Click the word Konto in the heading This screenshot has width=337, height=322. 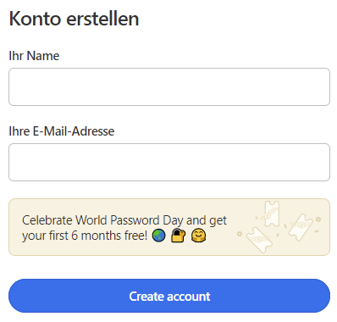35,19
